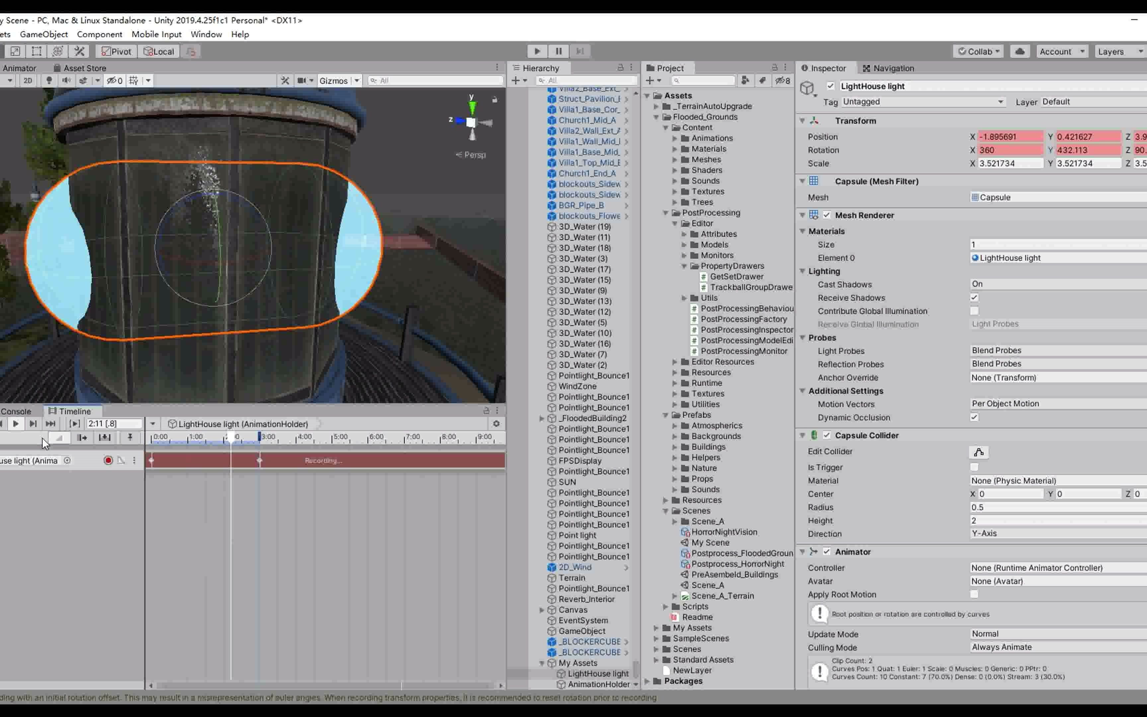Uncheck Receive Shadows in Mesh Renderer
The image size is (1147, 717).
click(975, 297)
